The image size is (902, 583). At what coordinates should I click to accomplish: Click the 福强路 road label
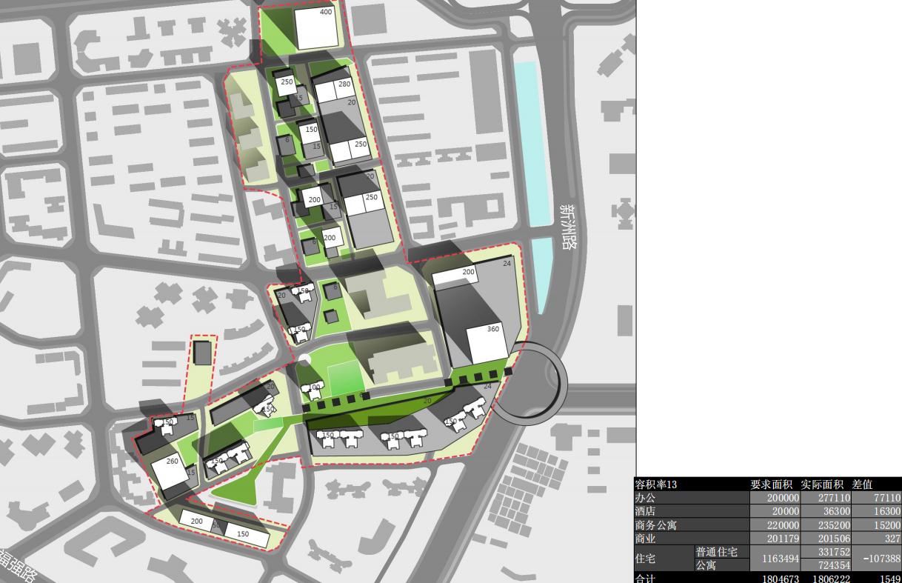coord(16,567)
